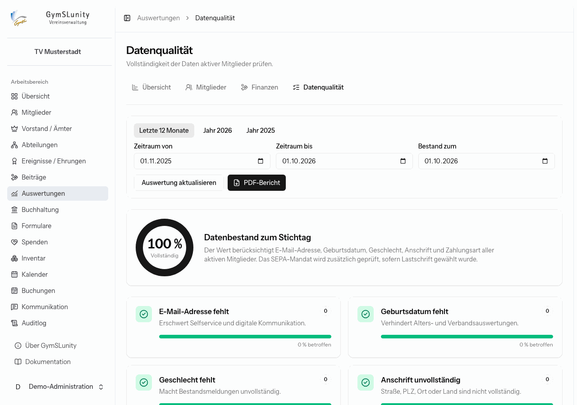Open date picker for Zeitraum von

(x=261, y=161)
